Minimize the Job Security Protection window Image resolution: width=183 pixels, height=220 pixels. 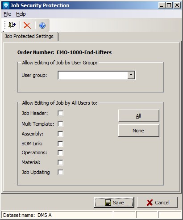coord(162,5)
